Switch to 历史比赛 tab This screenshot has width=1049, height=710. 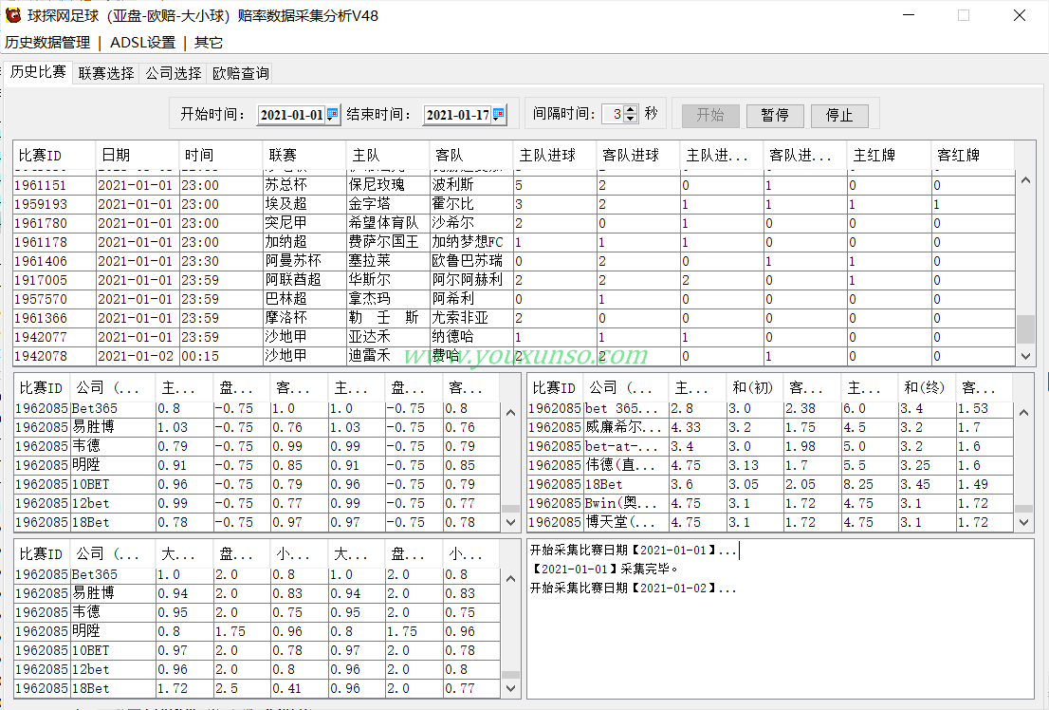(x=38, y=72)
